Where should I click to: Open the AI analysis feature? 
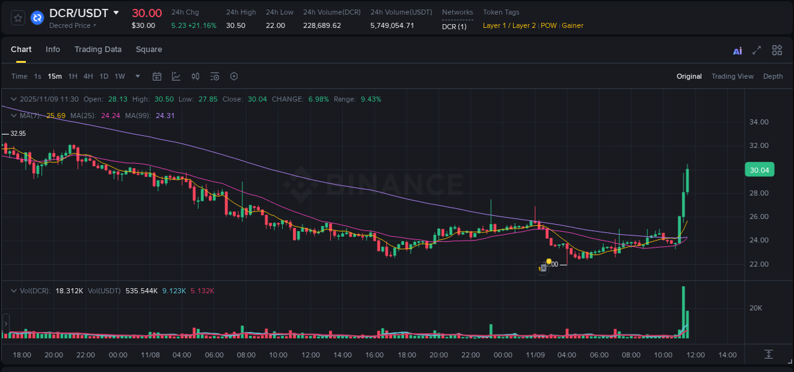(737, 50)
